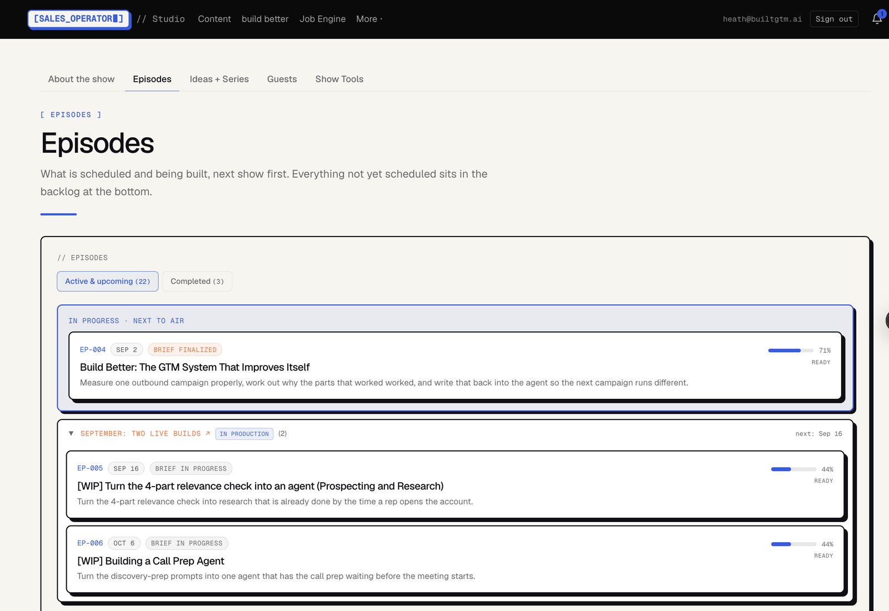The width and height of the screenshot is (889, 611).
Task: Switch to Show Tools tab
Action: point(339,79)
